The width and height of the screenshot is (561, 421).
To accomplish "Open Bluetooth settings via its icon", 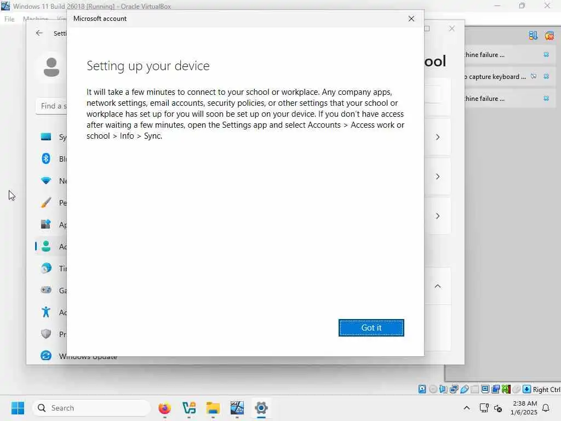I will [46, 158].
